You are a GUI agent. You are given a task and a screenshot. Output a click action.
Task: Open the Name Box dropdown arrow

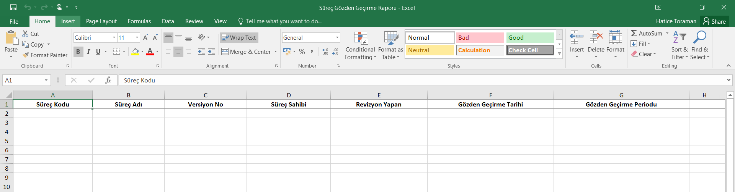[x=46, y=80]
